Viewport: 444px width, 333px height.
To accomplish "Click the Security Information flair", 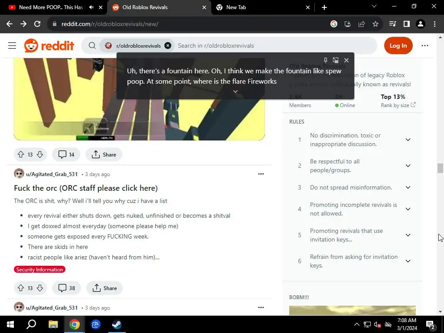I will (39, 270).
